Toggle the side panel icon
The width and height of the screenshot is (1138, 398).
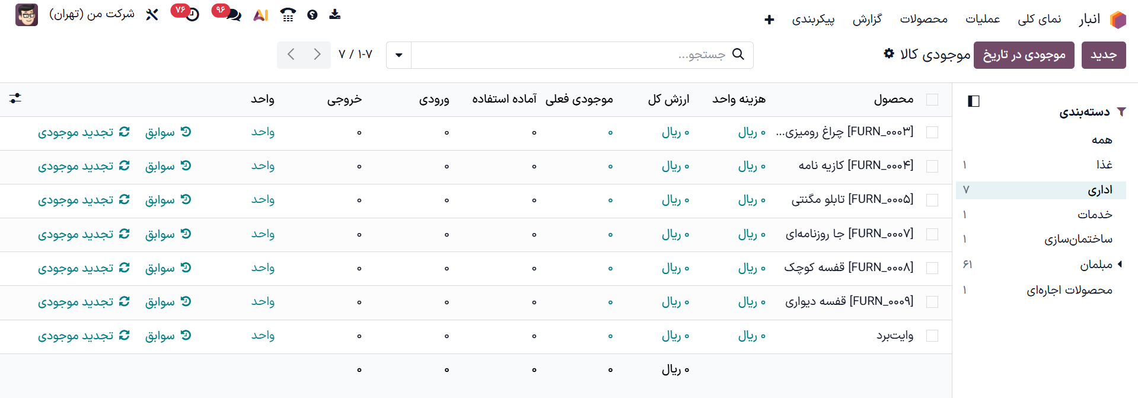point(973,101)
